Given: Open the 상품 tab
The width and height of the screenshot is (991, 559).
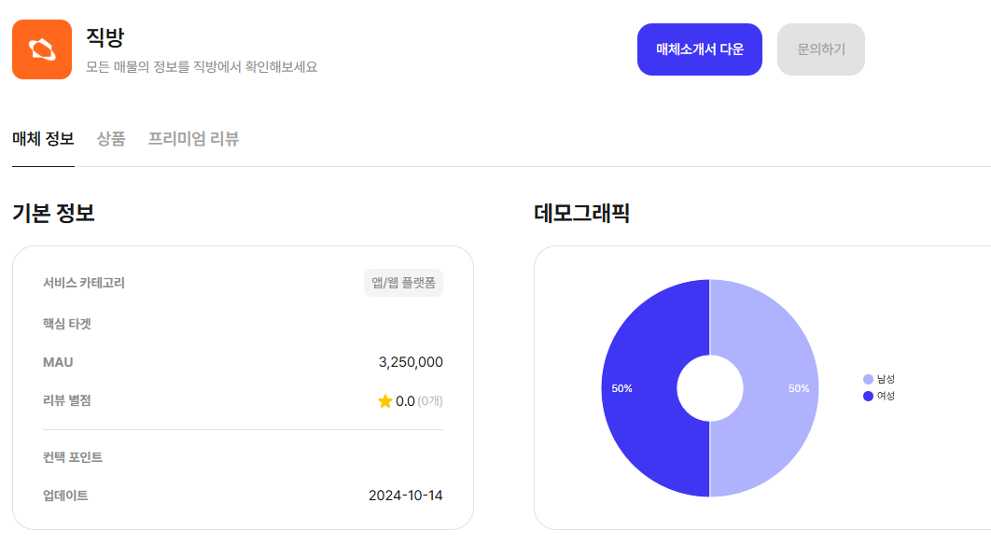Looking at the screenshot, I should [111, 139].
